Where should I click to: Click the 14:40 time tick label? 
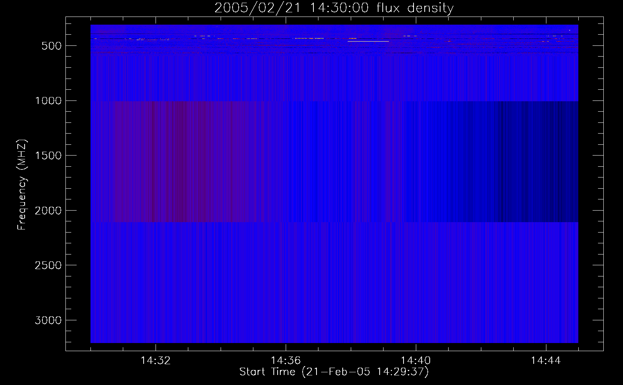[x=416, y=361]
